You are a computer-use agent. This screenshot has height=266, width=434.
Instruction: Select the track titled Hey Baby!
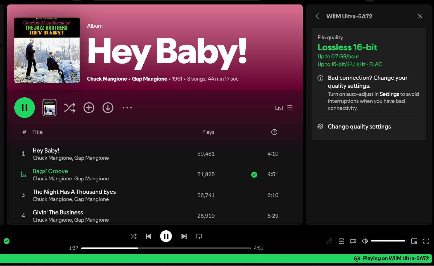[46, 151]
